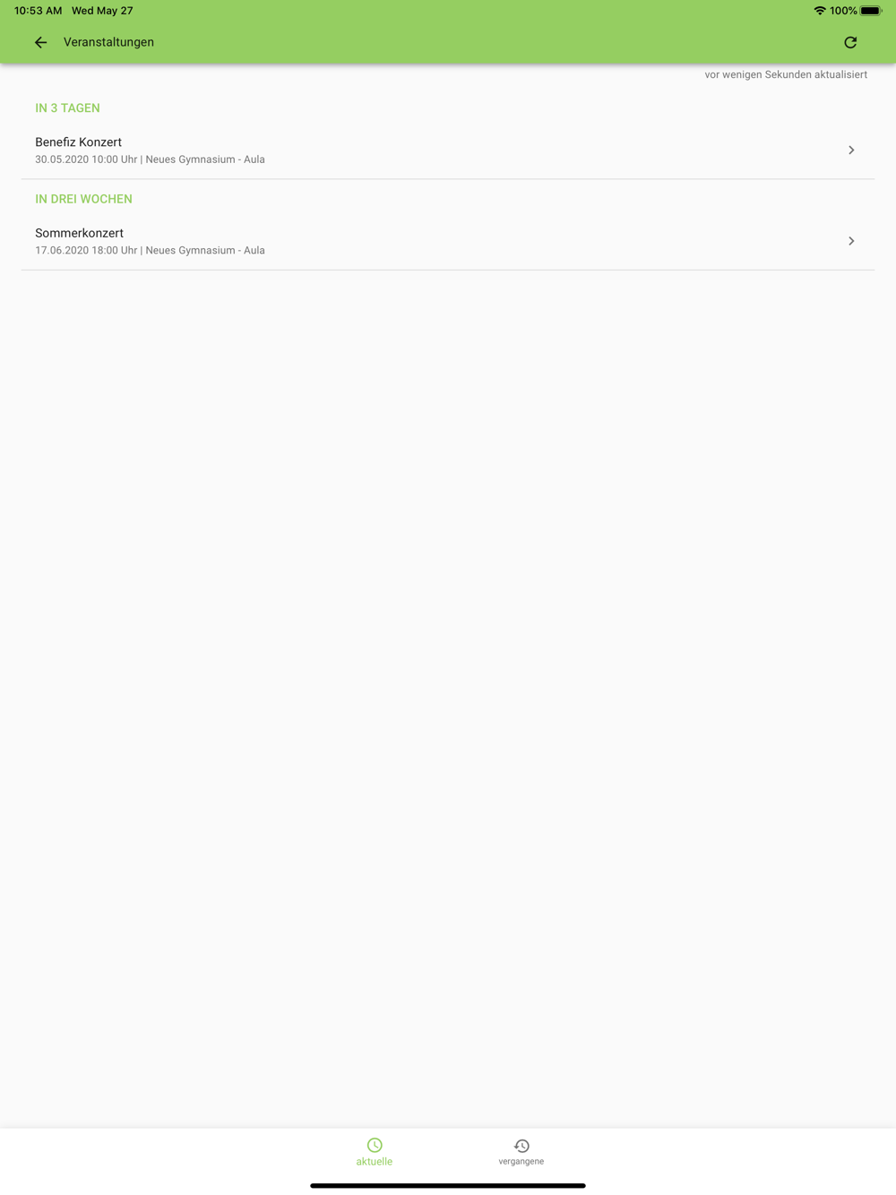Switch to the vergangene tab label
This screenshot has width=896, height=1195.
[521, 1161]
